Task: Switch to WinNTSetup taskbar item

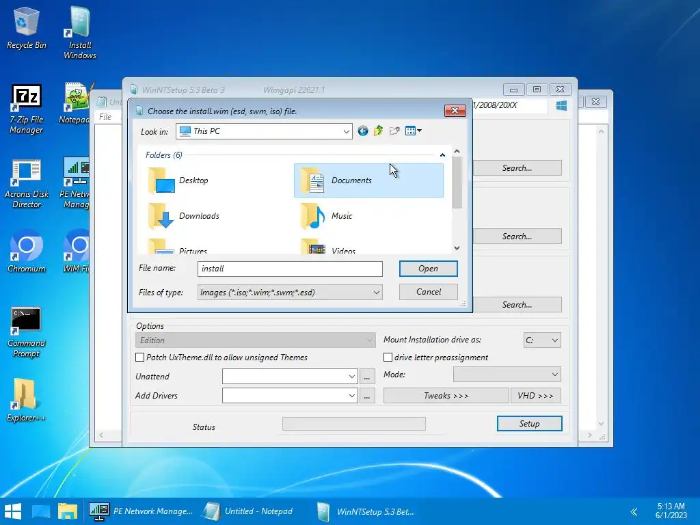Action: (x=365, y=511)
